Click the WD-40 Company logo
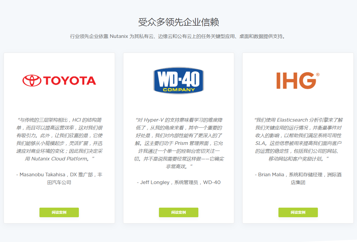The height and width of the screenshot is (242, 357). [x=178, y=80]
